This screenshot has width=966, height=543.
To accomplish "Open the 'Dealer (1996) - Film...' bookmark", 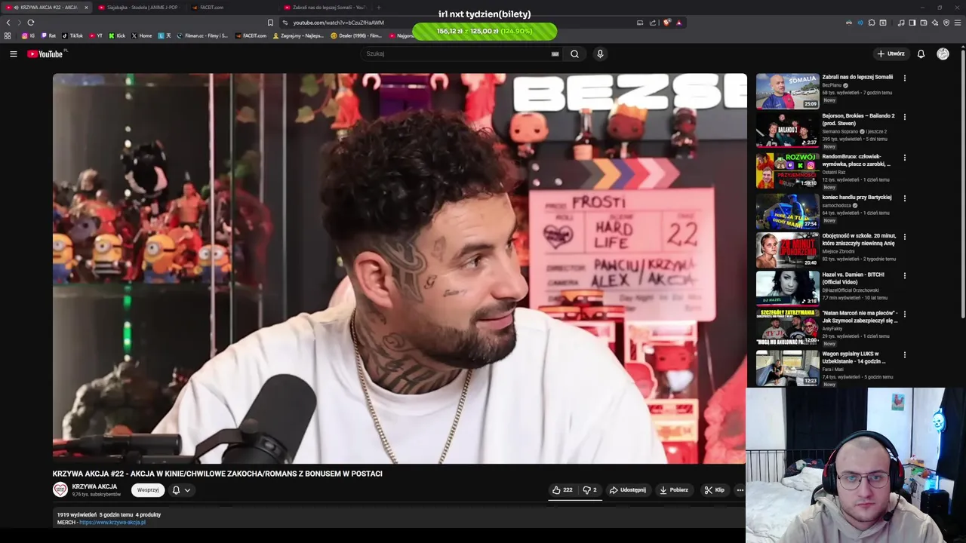I will click(x=356, y=35).
